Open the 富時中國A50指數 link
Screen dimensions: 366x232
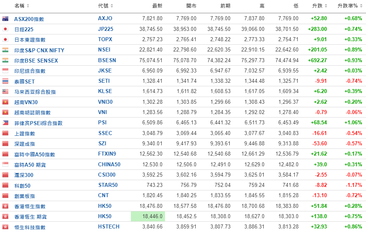(34, 154)
